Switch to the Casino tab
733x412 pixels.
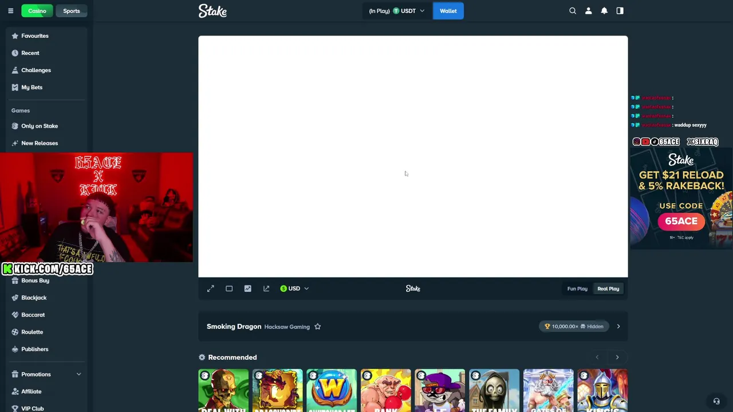click(37, 11)
